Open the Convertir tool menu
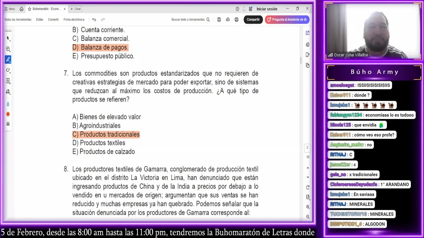 click(x=53, y=20)
